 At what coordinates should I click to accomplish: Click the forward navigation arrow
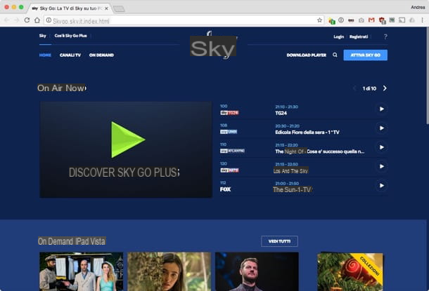point(17,20)
